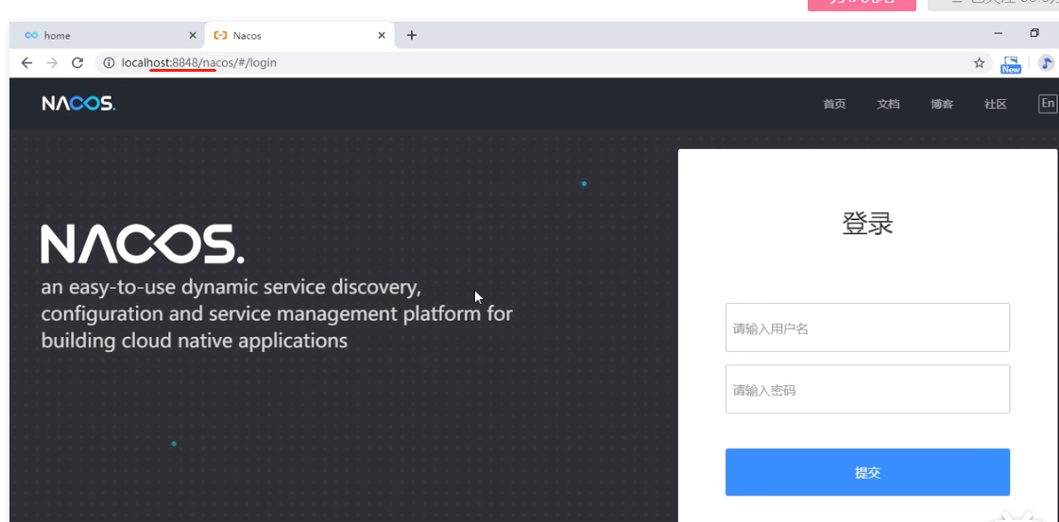Focus the 请输入用户名 username field
The width and height of the screenshot is (1059, 522).
pos(867,328)
